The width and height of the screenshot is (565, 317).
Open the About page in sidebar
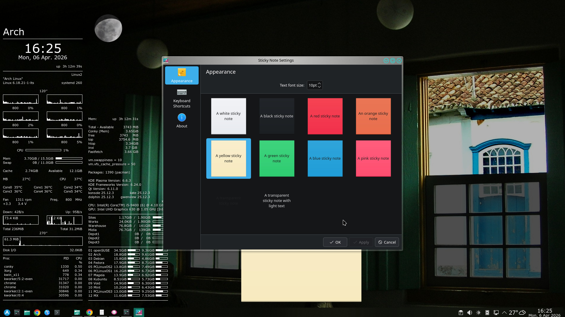(x=182, y=121)
